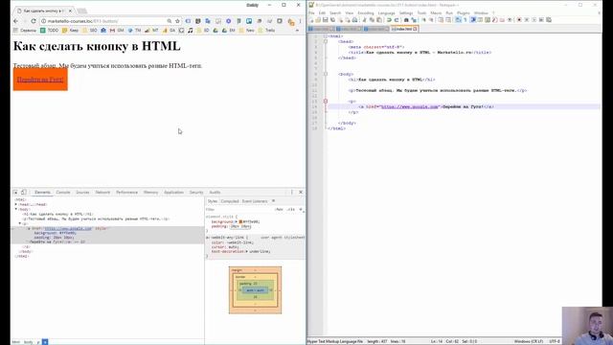This screenshot has width=613, height=345.
Task: Toggle indent guide in Notepad++ toolbar
Action: click(473, 20)
